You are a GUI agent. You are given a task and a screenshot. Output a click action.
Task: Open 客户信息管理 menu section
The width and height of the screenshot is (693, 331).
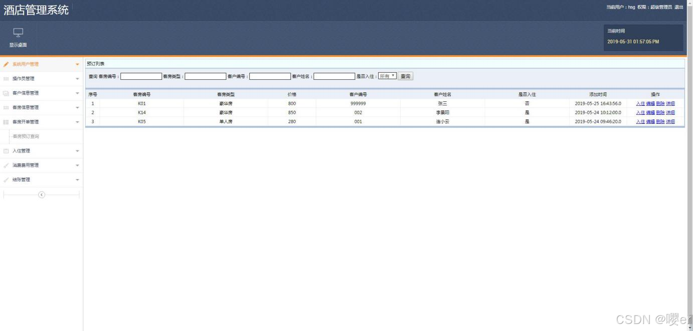click(x=42, y=93)
